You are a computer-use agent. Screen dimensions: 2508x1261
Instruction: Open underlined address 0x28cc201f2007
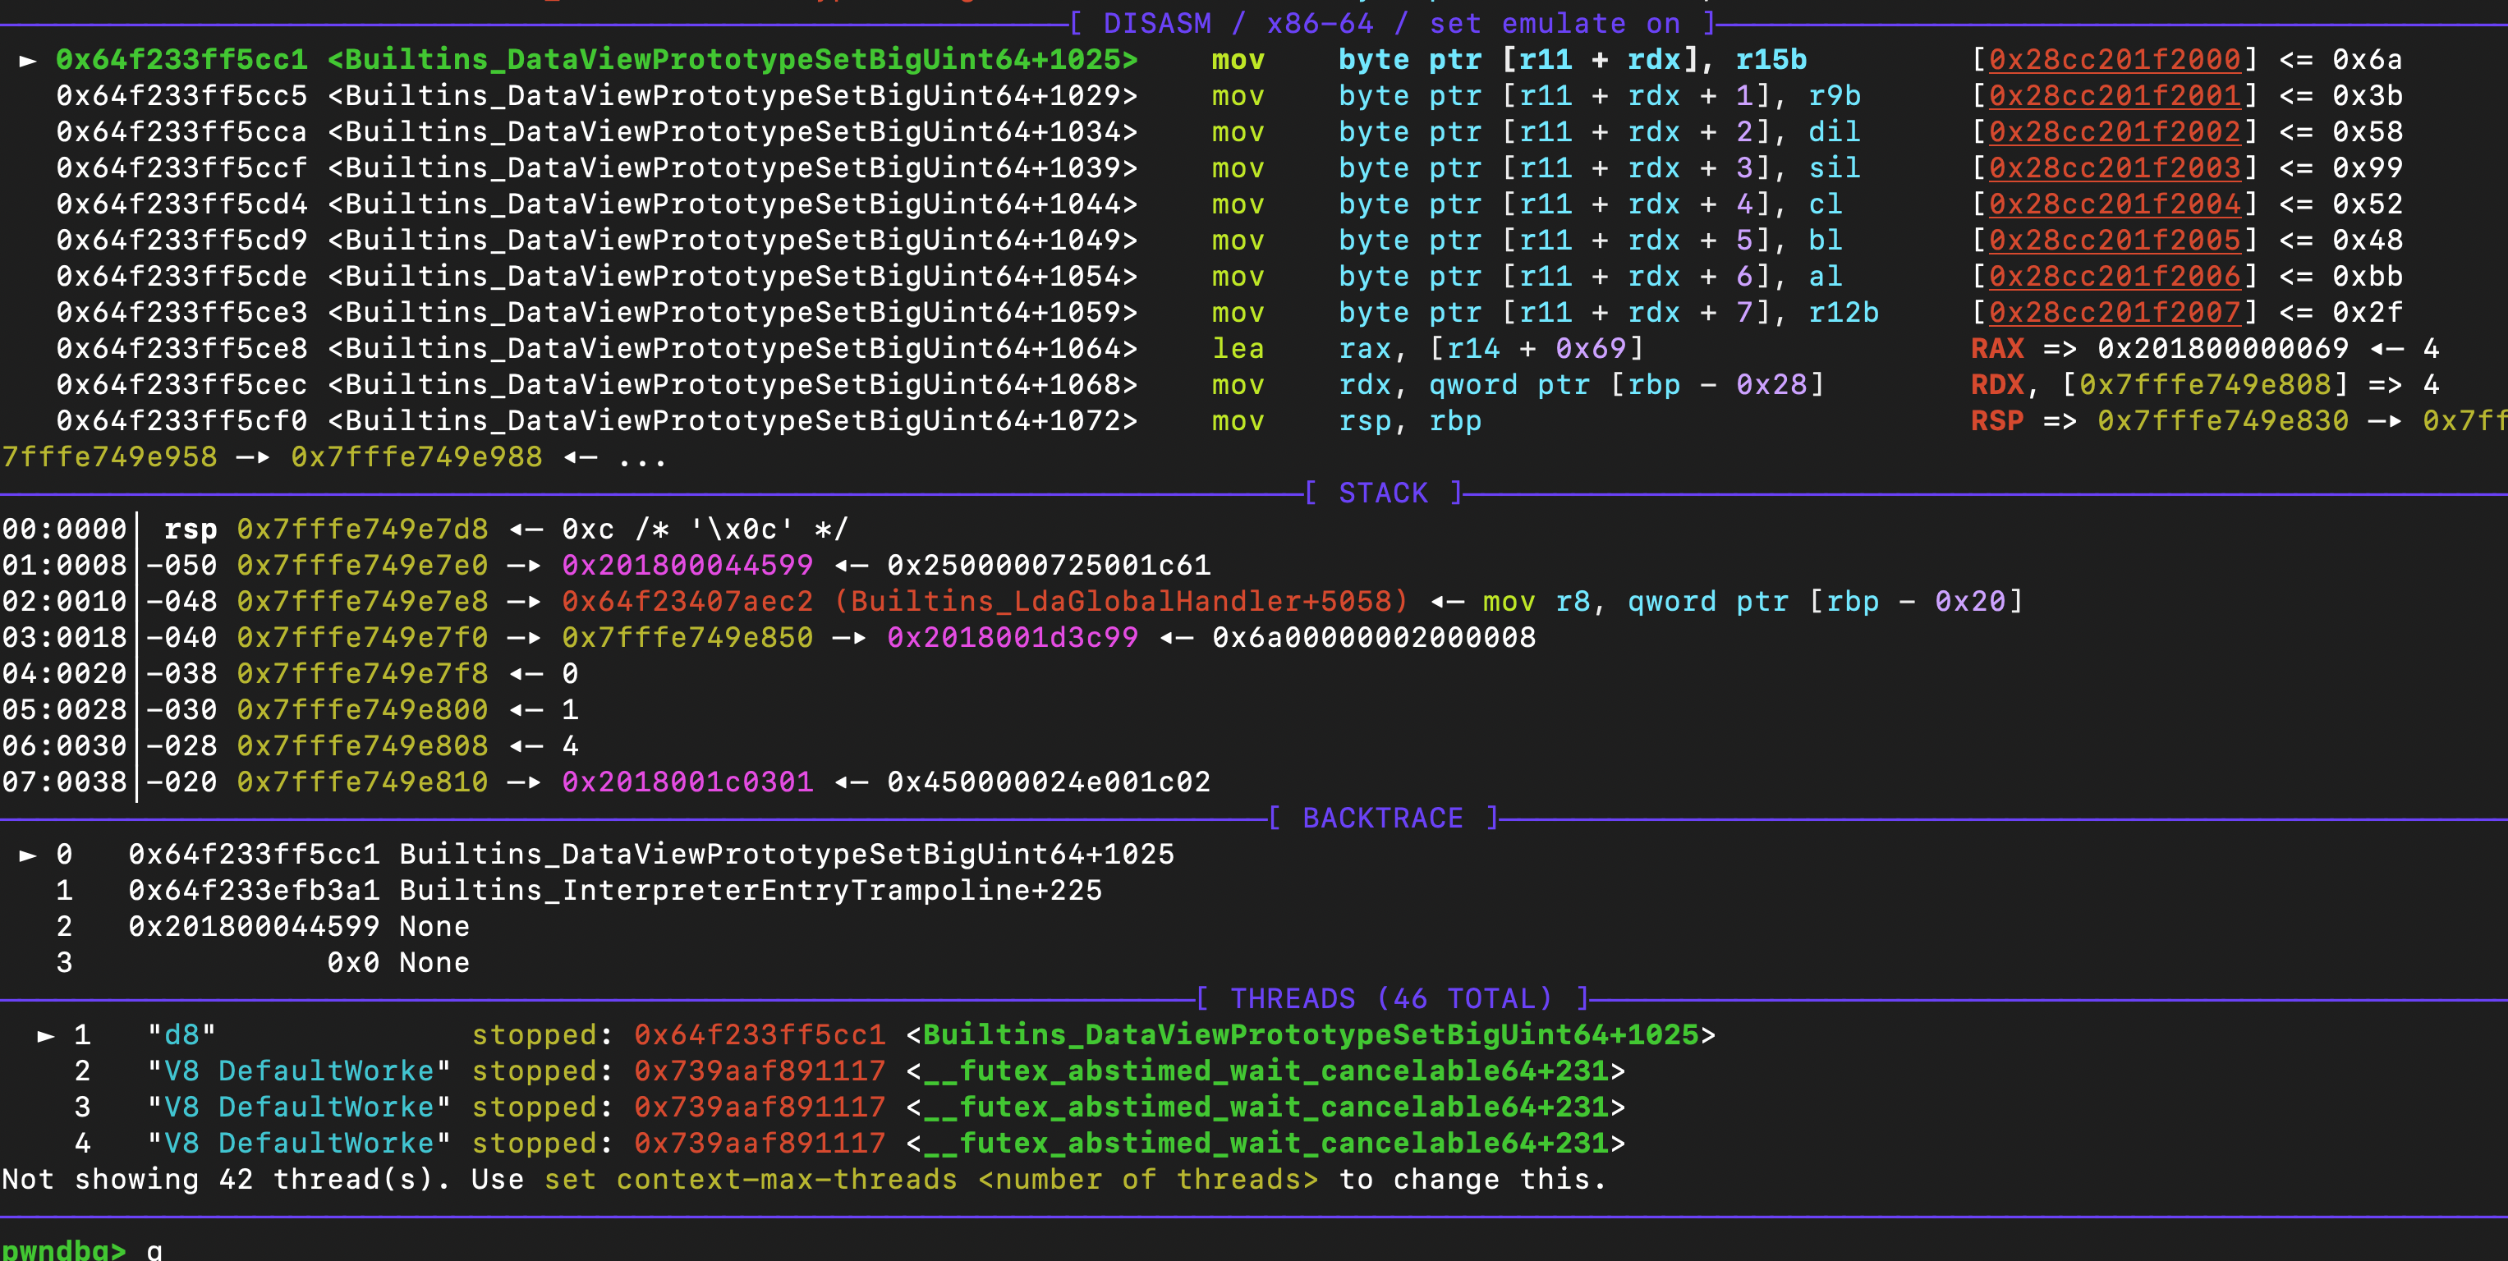point(2114,312)
